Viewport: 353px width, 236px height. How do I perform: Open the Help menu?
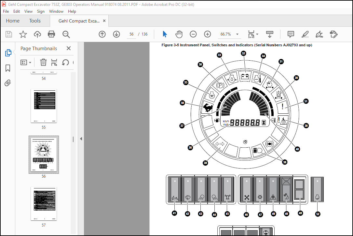(72, 11)
